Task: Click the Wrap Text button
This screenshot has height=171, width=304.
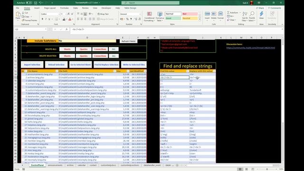Action: click(x=103, y=14)
